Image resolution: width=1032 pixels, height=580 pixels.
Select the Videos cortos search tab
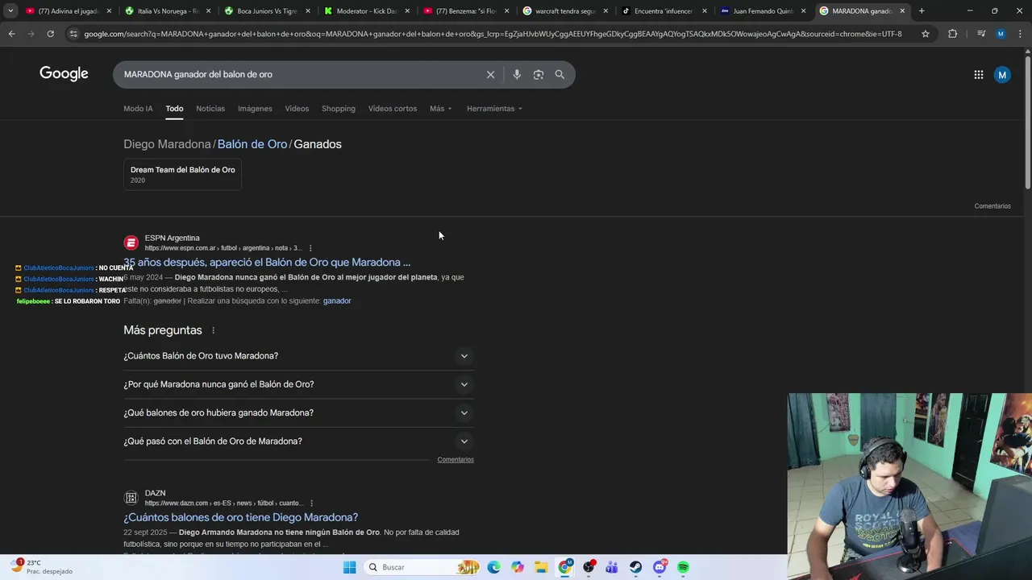point(393,109)
